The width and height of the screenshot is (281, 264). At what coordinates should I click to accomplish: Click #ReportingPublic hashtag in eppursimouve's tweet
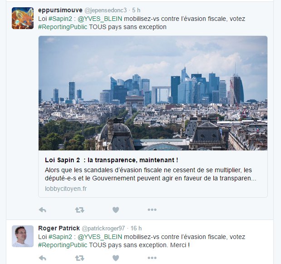pyautogui.click(x=63, y=27)
